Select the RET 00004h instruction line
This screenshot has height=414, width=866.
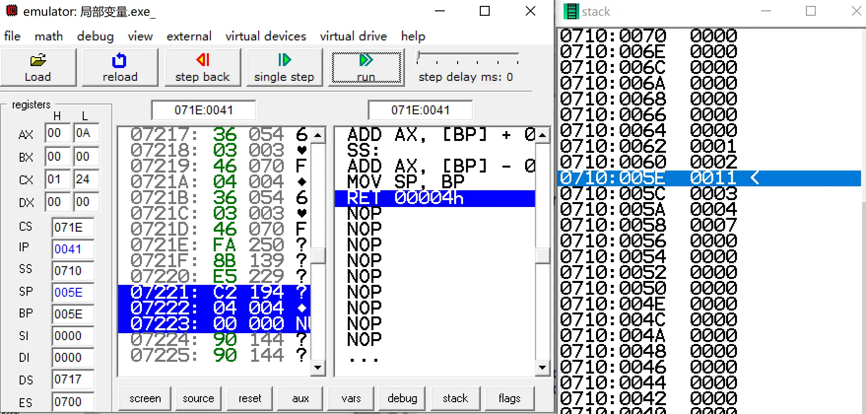[435, 198]
